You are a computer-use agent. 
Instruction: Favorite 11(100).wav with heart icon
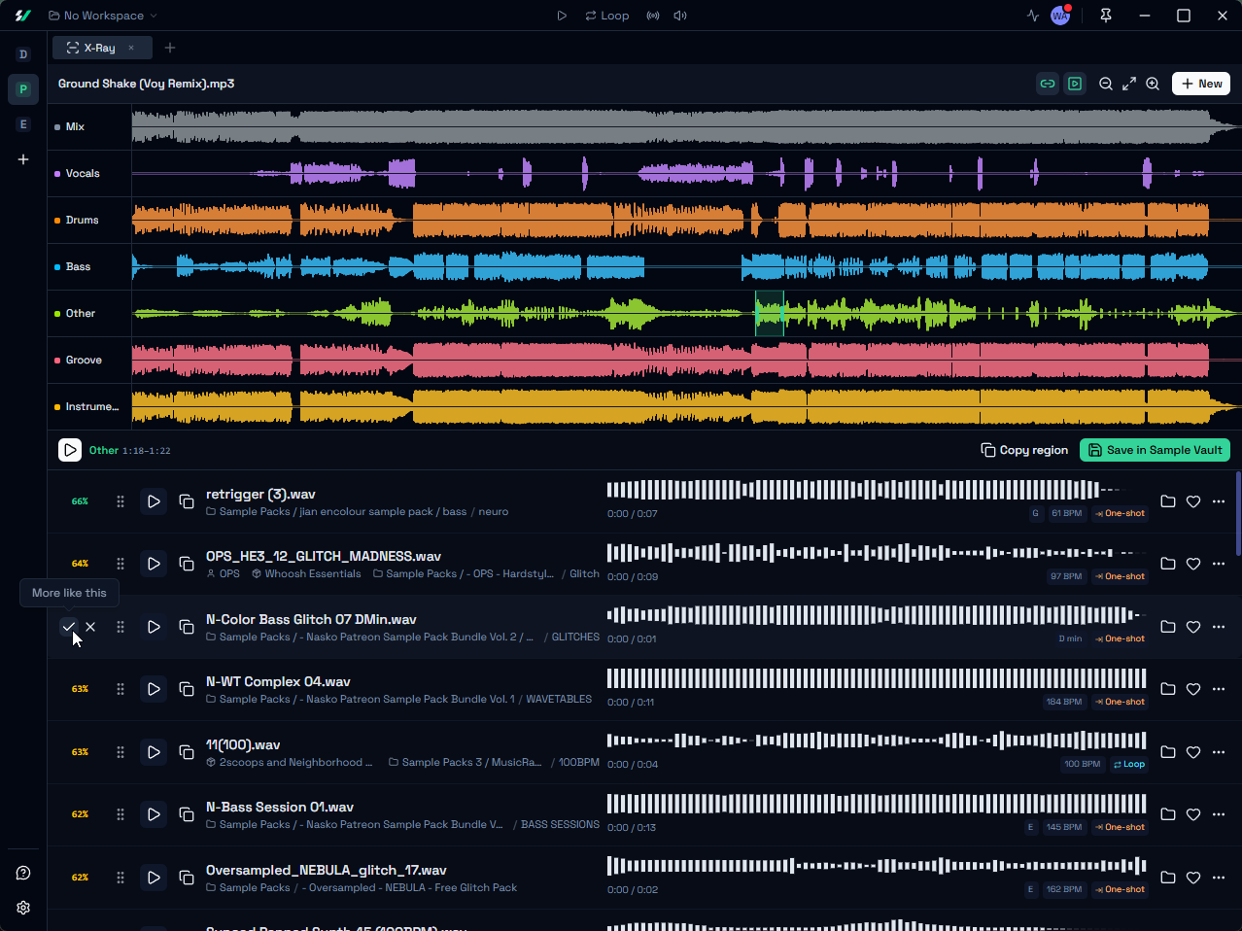click(x=1193, y=752)
